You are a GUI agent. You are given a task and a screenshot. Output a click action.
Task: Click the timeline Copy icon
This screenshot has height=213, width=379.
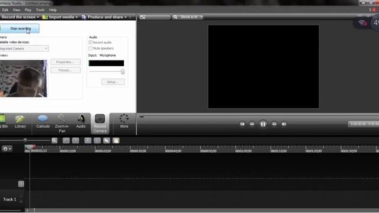(x=107, y=141)
